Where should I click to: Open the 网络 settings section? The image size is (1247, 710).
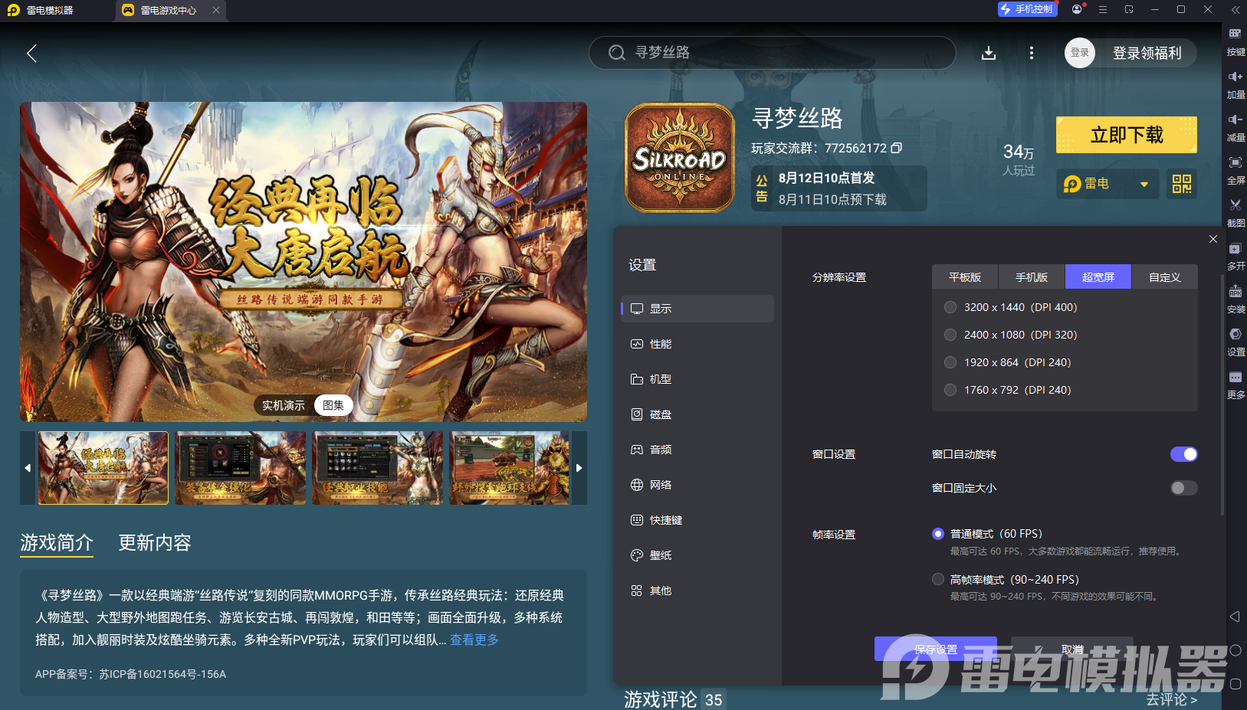[697, 485]
